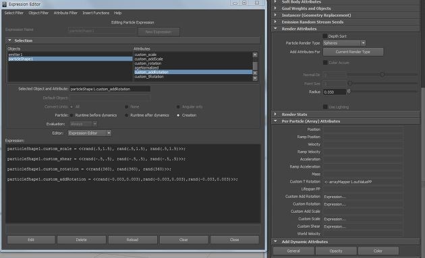Select custom_tRotation attribute

[149, 77]
